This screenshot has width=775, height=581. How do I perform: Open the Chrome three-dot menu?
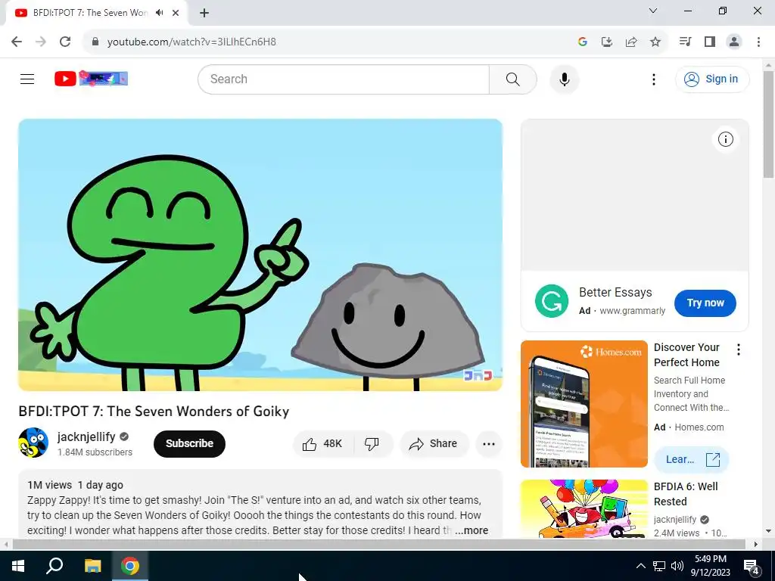point(758,42)
